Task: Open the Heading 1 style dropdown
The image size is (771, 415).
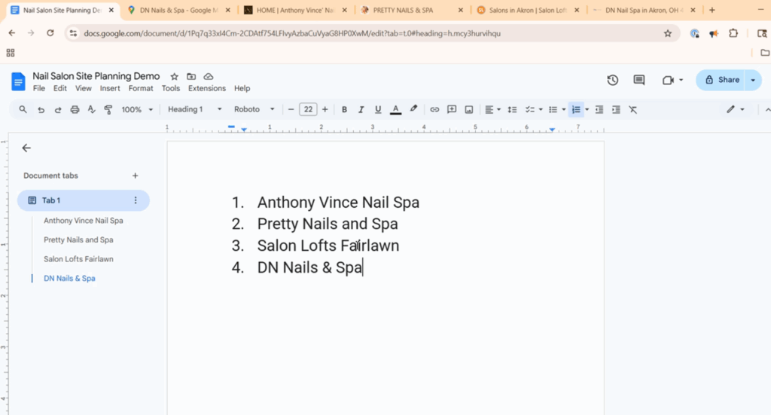Action: [195, 110]
